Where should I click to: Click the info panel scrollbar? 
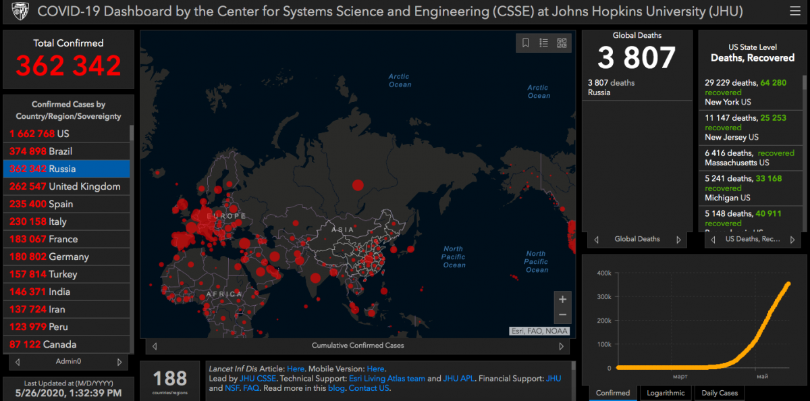573,367
